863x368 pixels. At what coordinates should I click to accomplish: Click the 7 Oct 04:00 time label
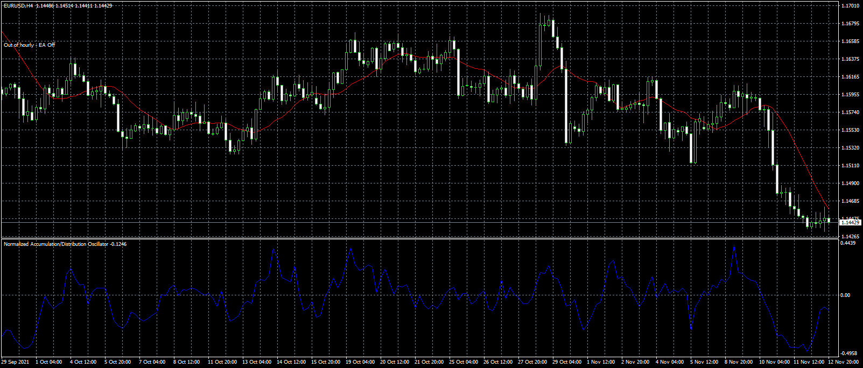tap(152, 362)
